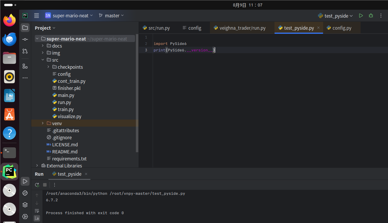Switch to the src/run.py editor tab
Viewport: 388px width, 223px height.
point(156,28)
